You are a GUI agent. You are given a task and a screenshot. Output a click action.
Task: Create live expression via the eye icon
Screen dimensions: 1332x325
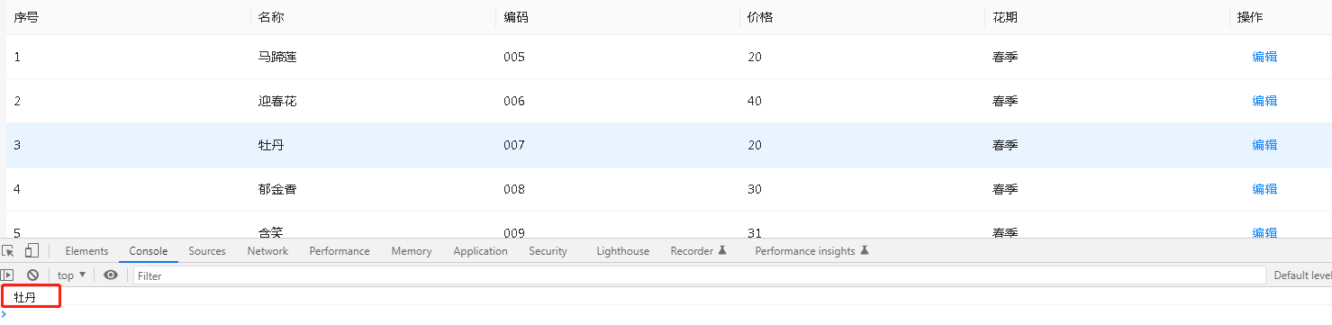111,275
